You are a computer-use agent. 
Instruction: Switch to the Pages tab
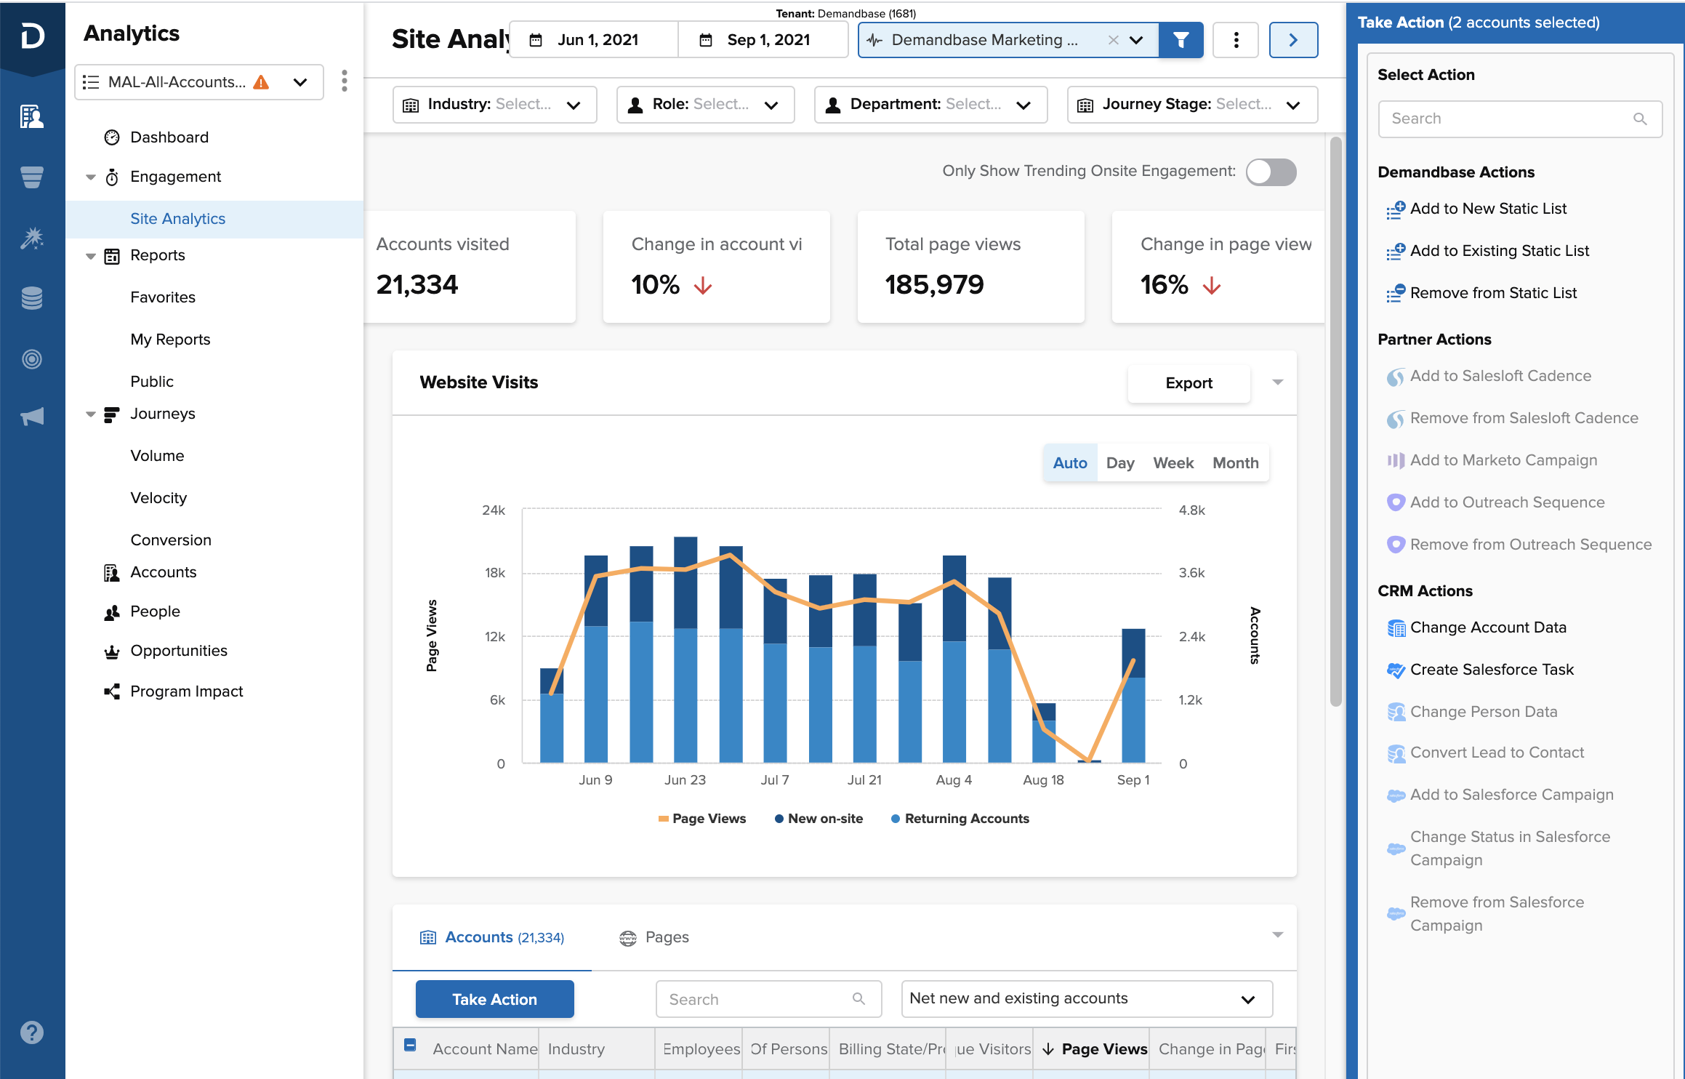click(x=654, y=938)
